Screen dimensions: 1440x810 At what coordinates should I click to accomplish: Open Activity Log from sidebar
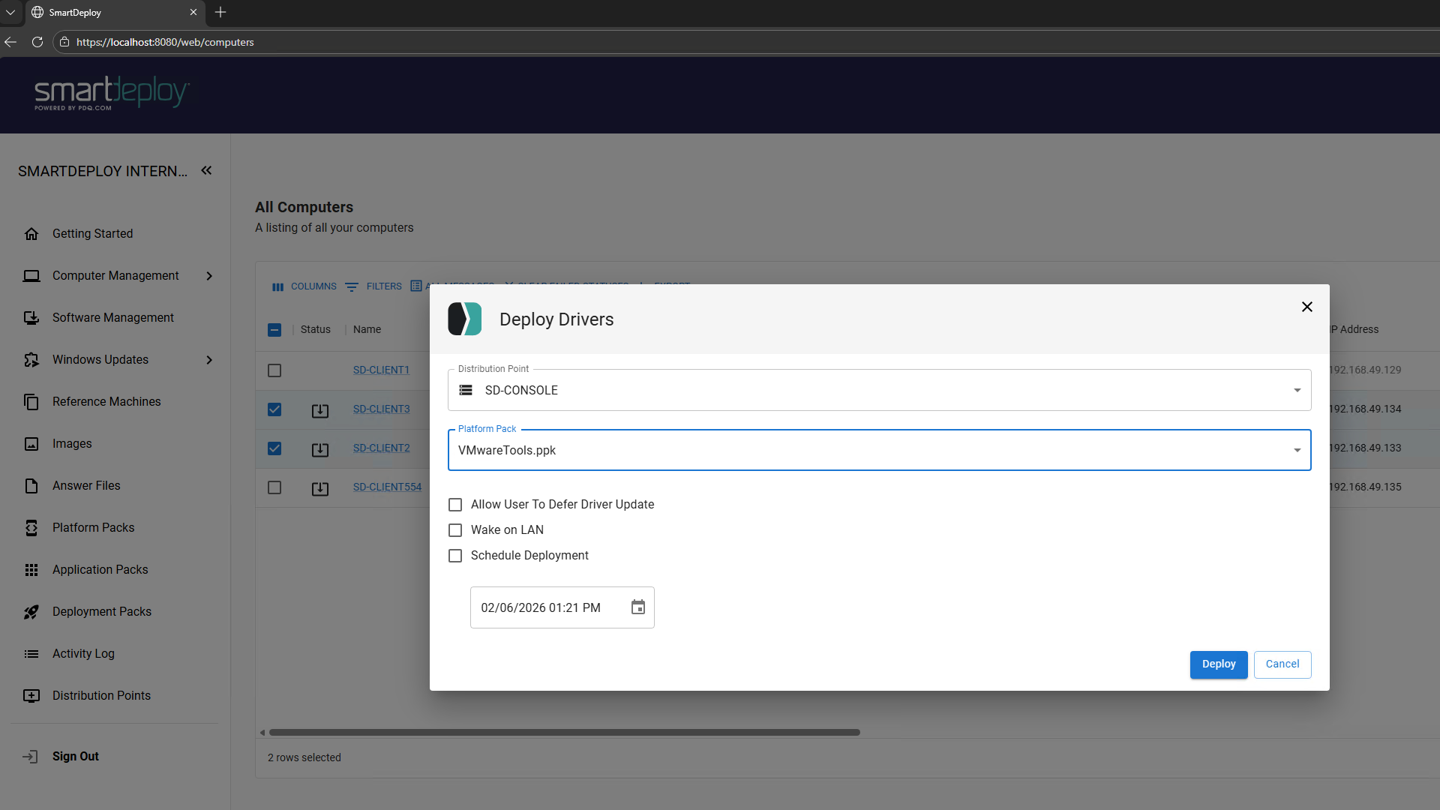[x=83, y=654]
